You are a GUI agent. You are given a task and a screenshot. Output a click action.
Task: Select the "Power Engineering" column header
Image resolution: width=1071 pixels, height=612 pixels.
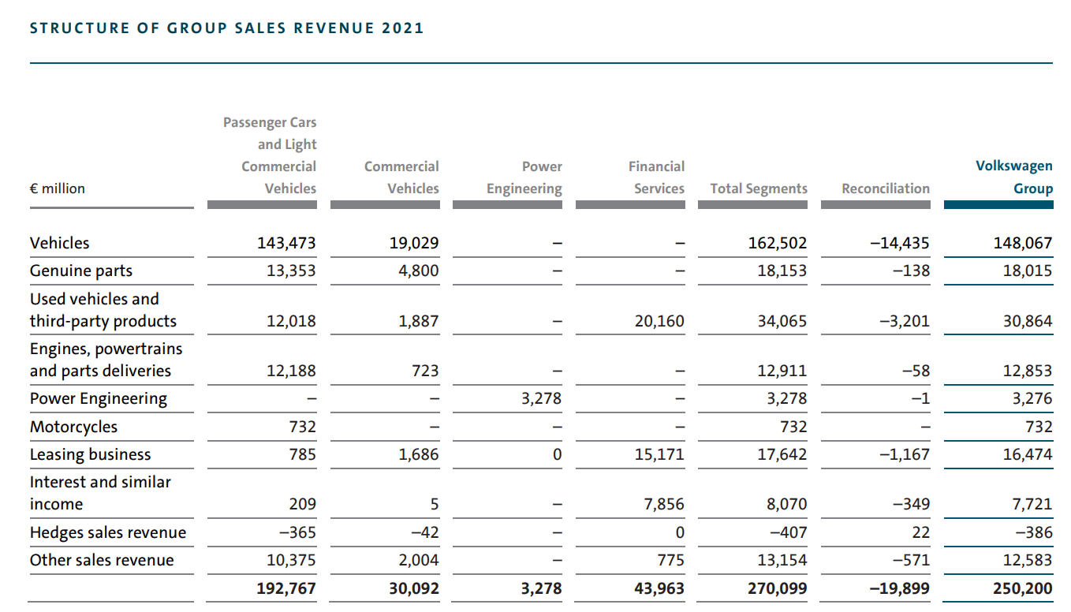pyautogui.click(x=524, y=177)
